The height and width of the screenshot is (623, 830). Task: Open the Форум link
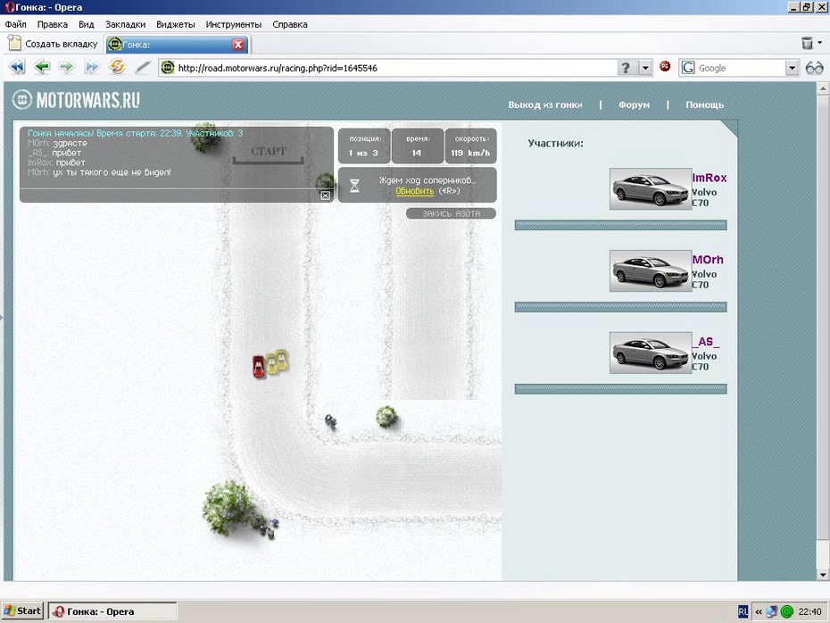point(635,104)
